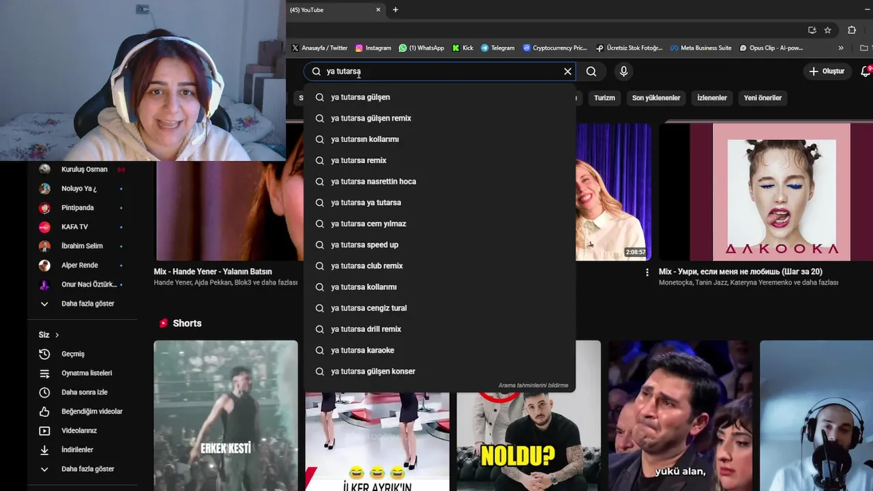The width and height of the screenshot is (873, 491).
Task: Open Kuruluş Osman subscription channel
Action: tap(83, 169)
